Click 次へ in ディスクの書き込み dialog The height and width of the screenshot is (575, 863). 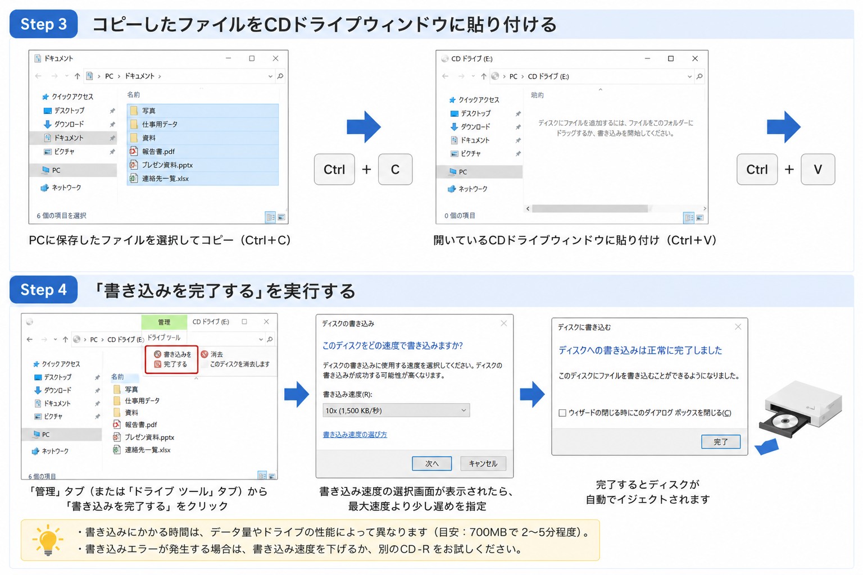coord(432,463)
